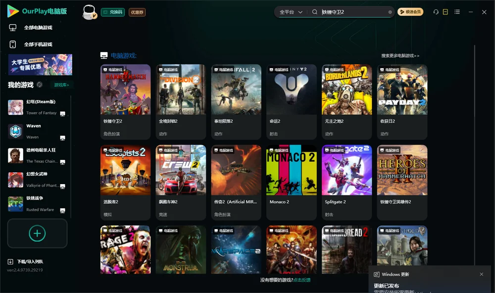Viewport: 495px width, 293px height.
Task: Expand the 全平台 platform dropdown
Action: [291, 12]
